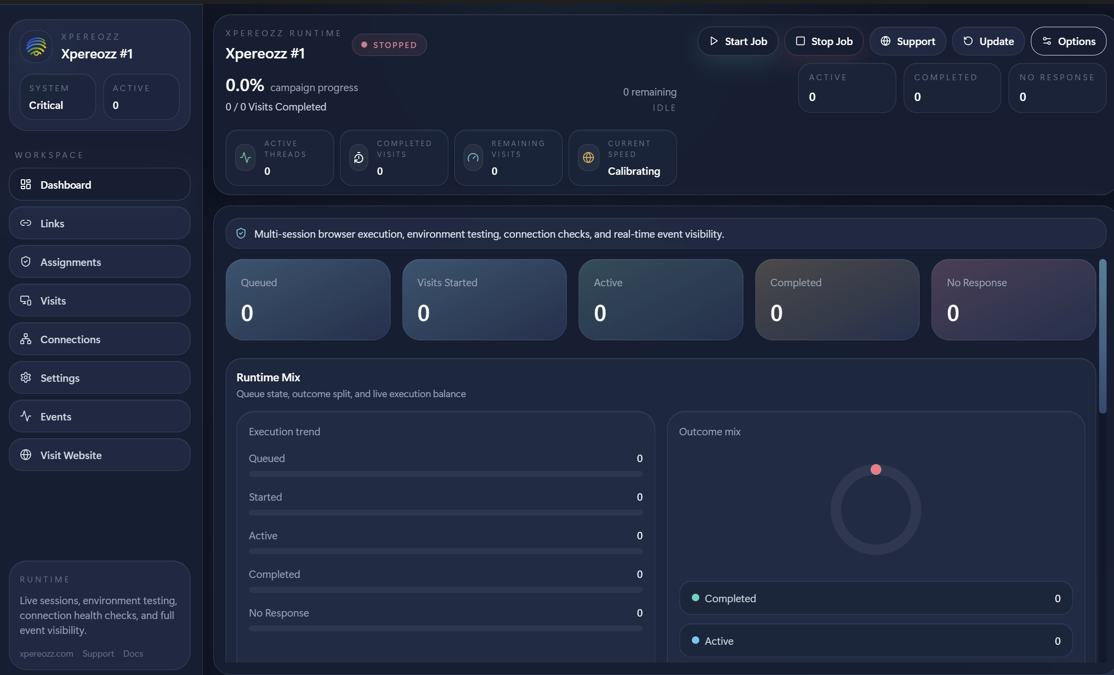Viewport: 1114px width, 675px height.
Task: Click the sliders icon on Options button
Action: (1047, 41)
